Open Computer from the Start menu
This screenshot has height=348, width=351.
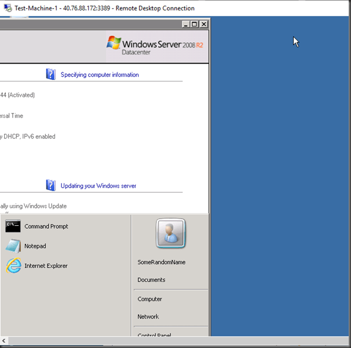(x=149, y=299)
